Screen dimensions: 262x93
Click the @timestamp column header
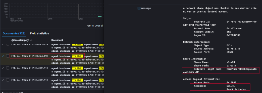click(18, 40)
